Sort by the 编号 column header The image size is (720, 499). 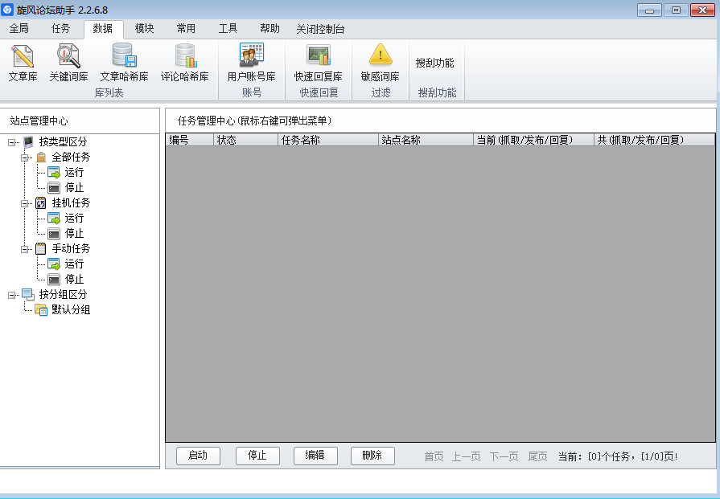(x=189, y=140)
